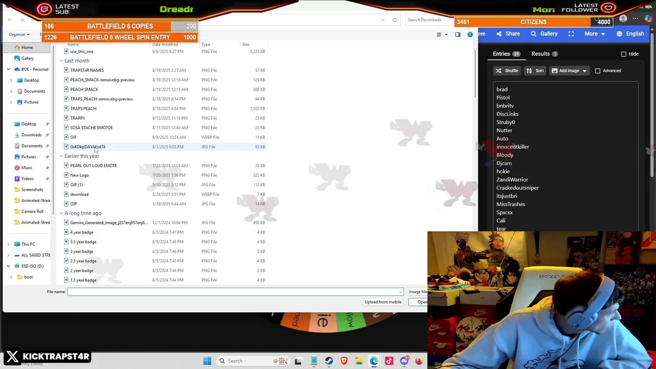The height and width of the screenshot is (369, 656).
Task: Switch to the Entries tab
Action: coord(506,54)
